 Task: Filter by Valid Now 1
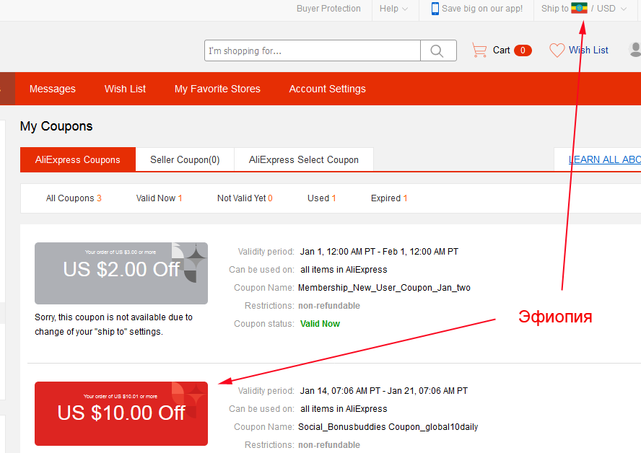click(159, 198)
